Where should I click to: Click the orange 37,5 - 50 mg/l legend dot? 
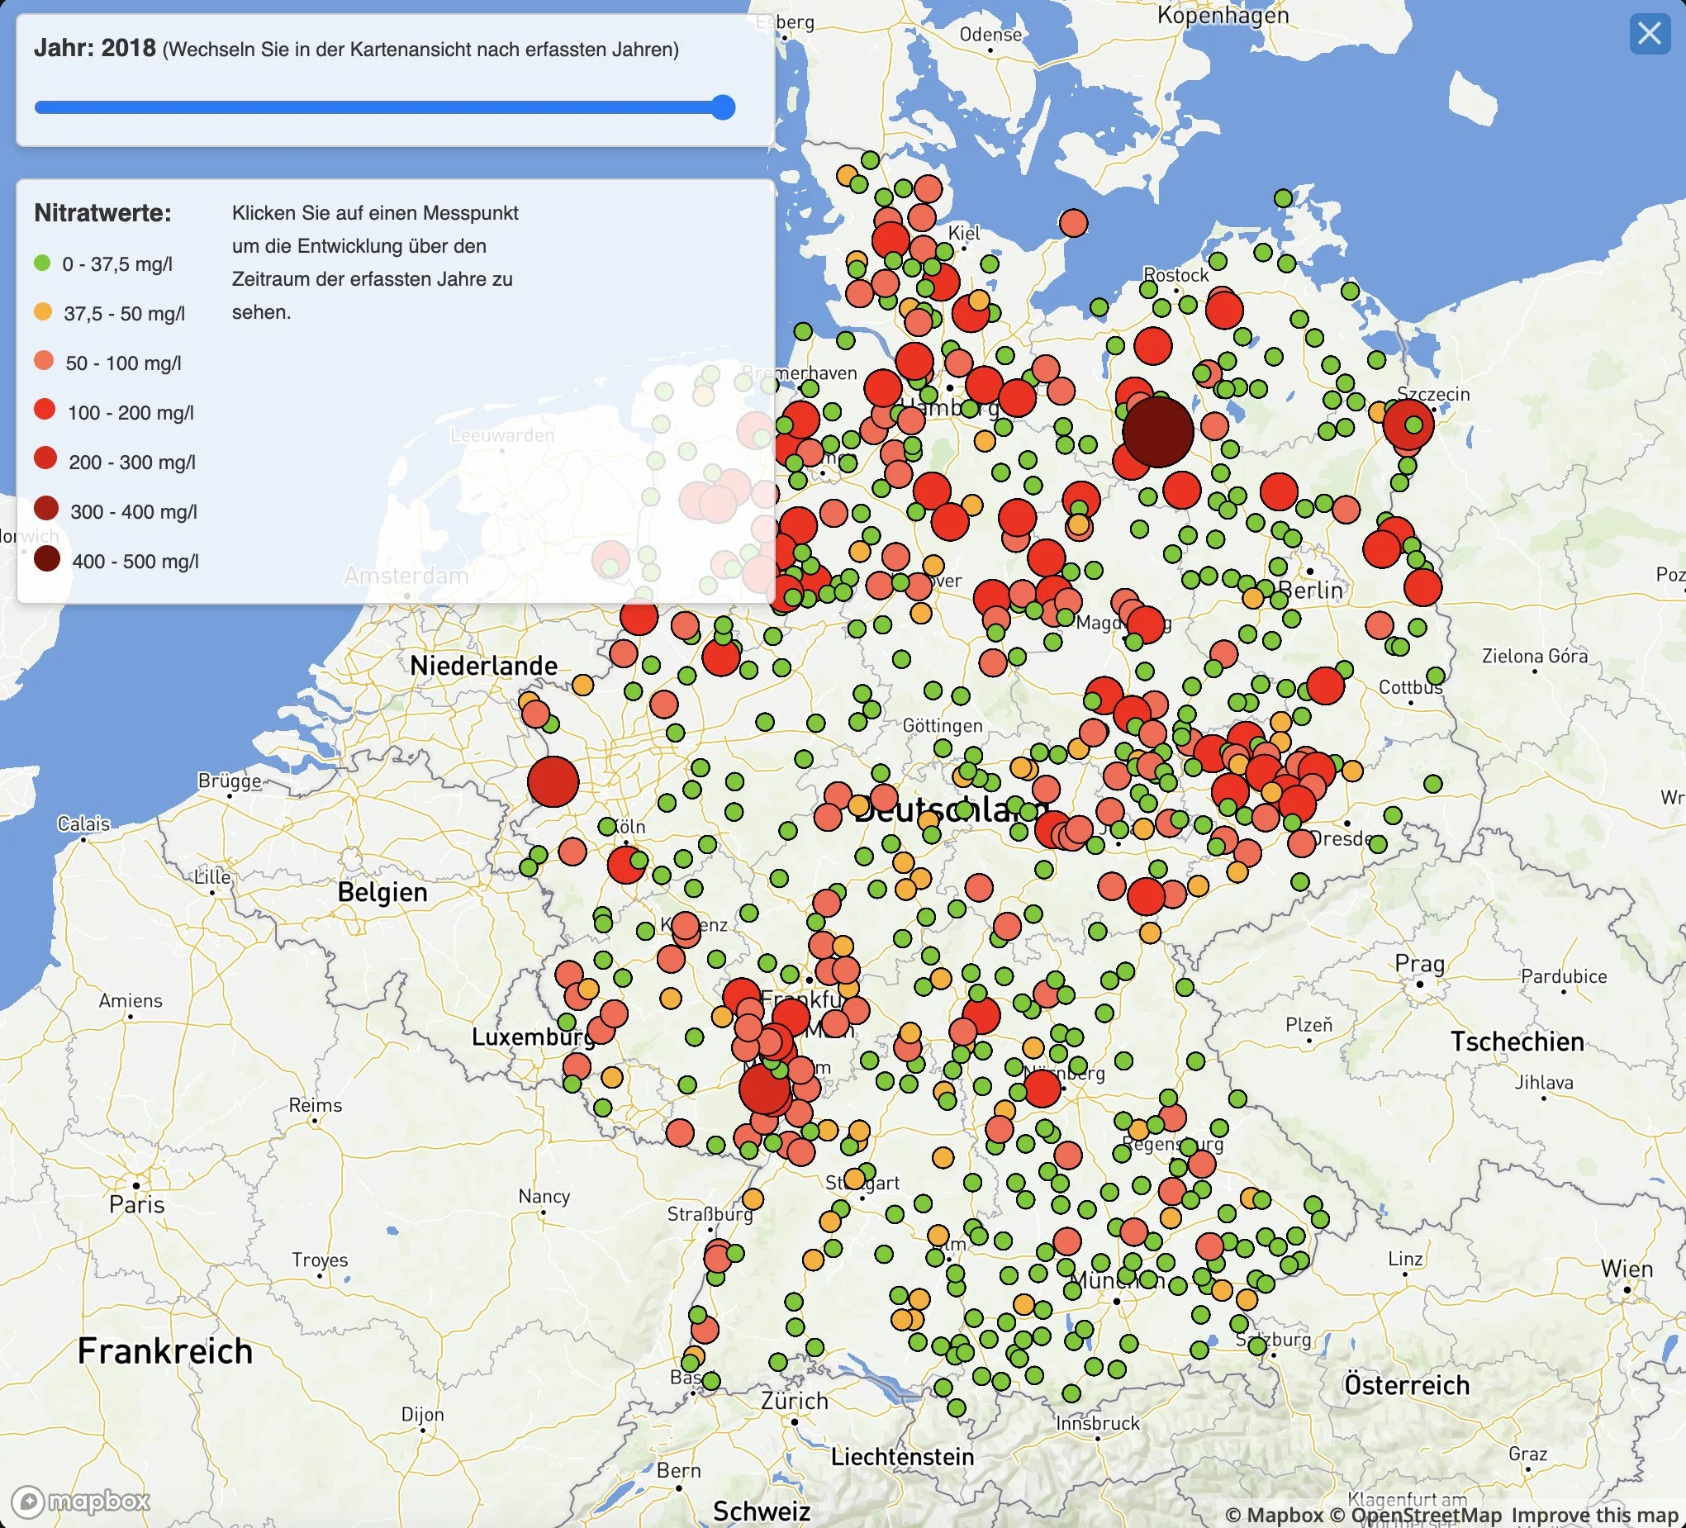(x=43, y=314)
